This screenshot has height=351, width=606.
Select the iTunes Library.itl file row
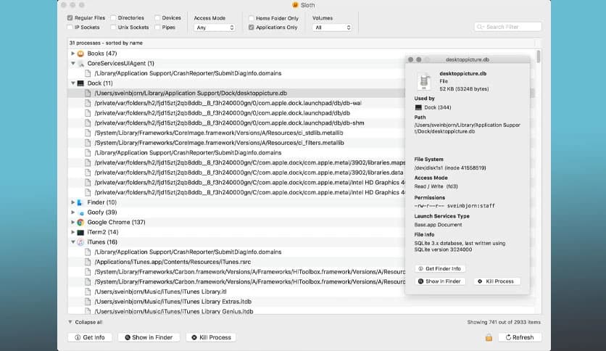pos(167,292)
